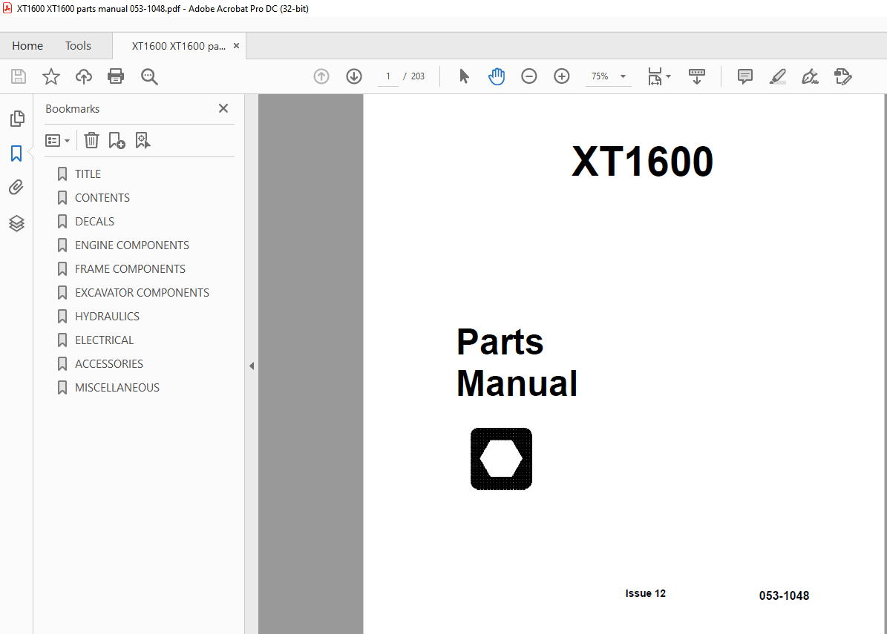Zoom out with minus icon
This screenshot has width=887, height=634.
[x=529, y=76]
